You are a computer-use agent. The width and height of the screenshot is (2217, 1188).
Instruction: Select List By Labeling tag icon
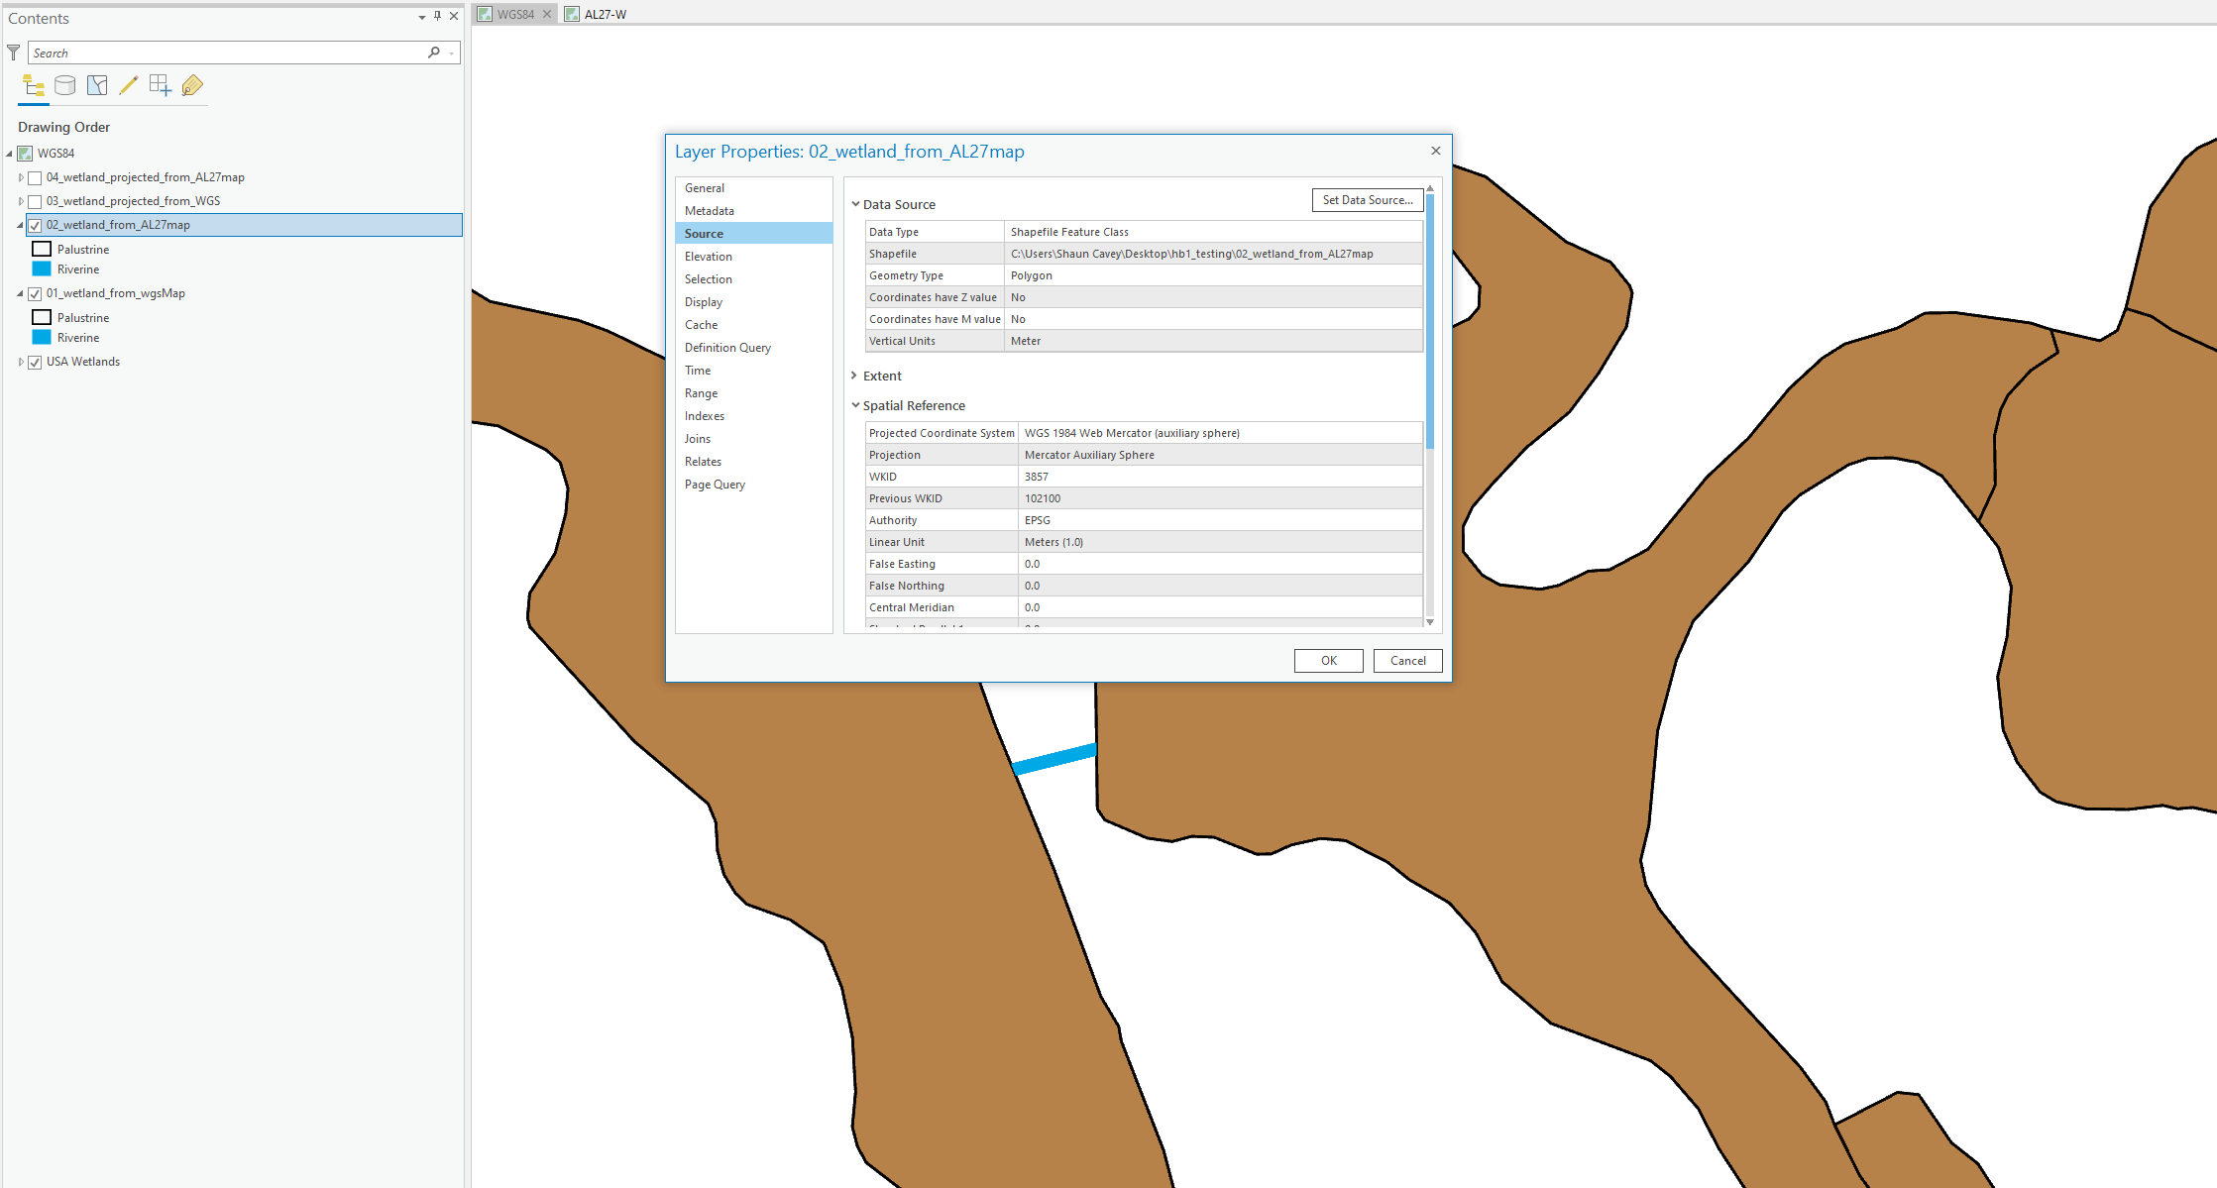[x=192, y=86]
